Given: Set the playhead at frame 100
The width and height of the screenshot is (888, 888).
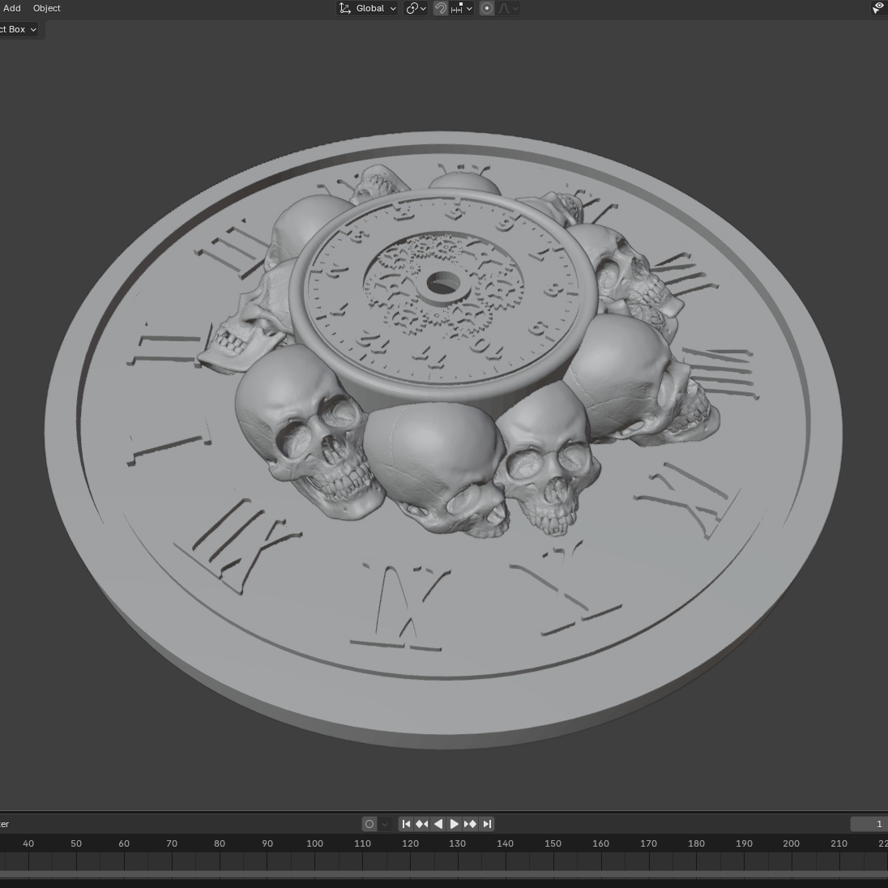Looking at the screenshot, I should 315,843.
